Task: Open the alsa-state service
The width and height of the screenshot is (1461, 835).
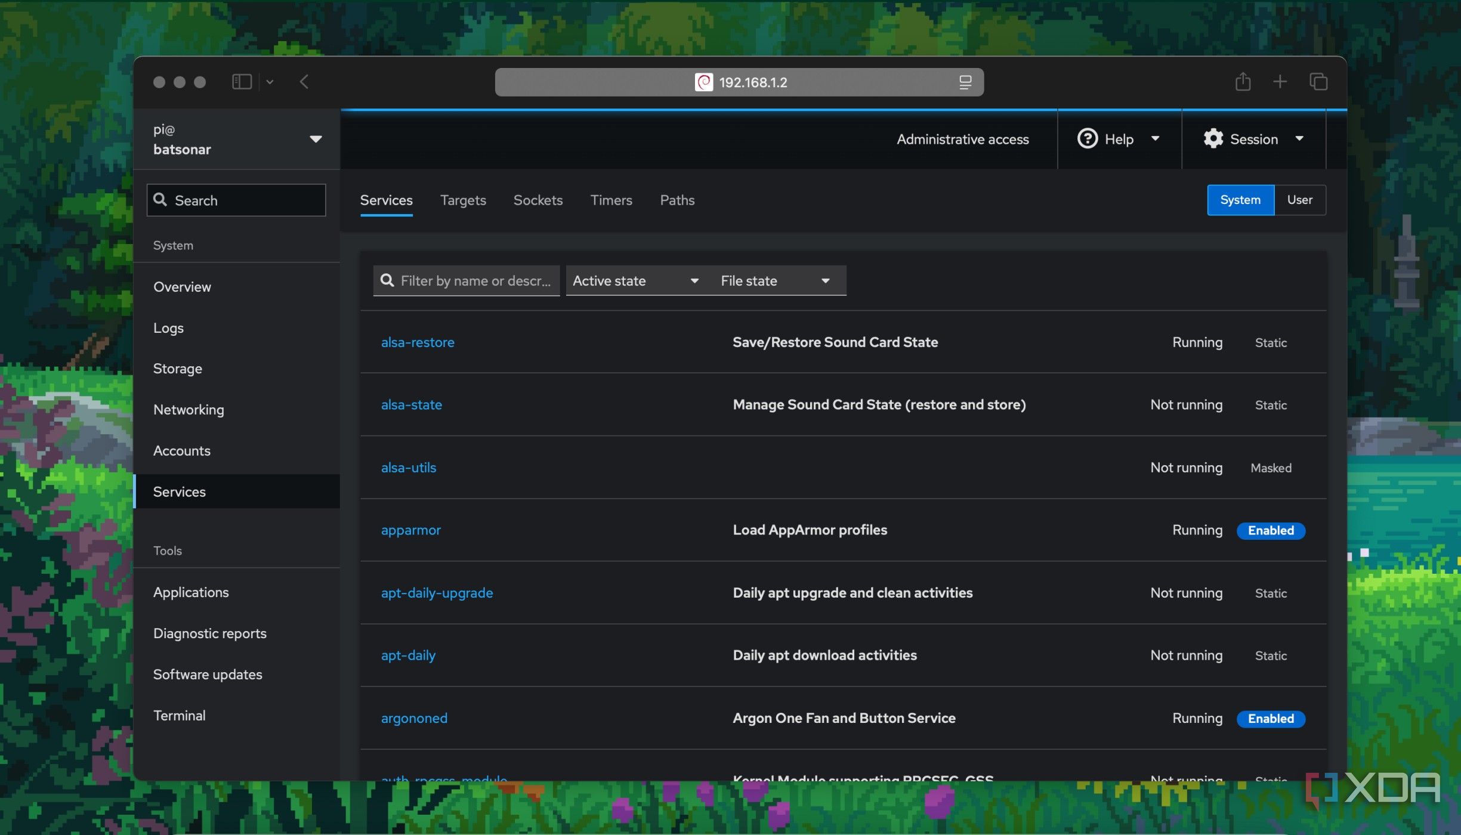Action: point(412,405)
